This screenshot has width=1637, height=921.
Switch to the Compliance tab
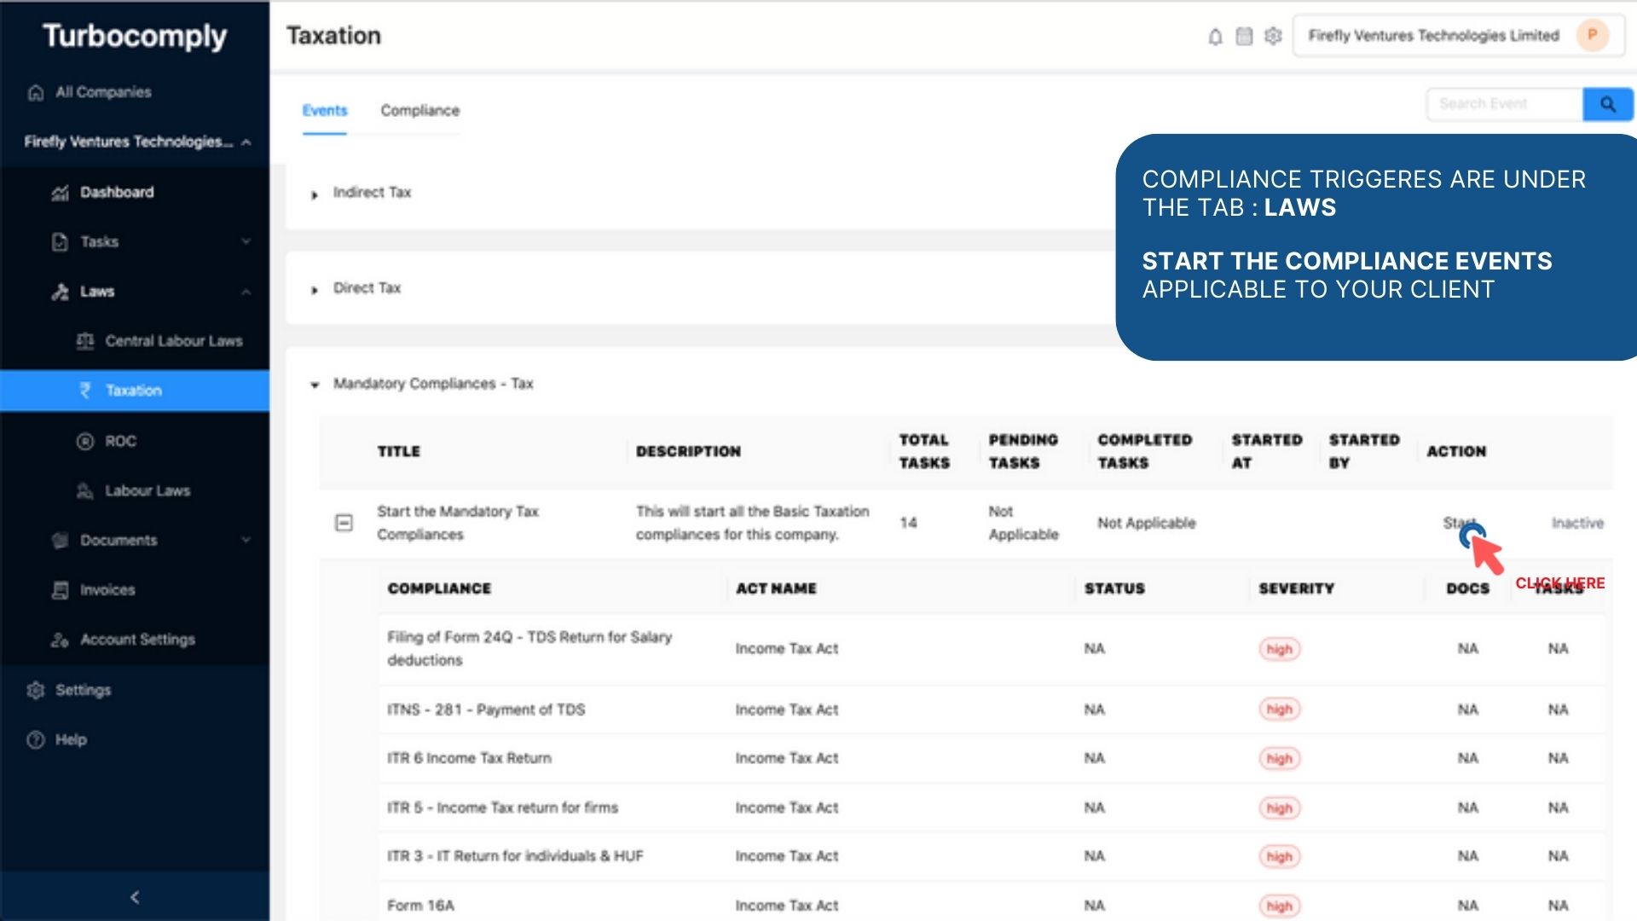point(419,110)
